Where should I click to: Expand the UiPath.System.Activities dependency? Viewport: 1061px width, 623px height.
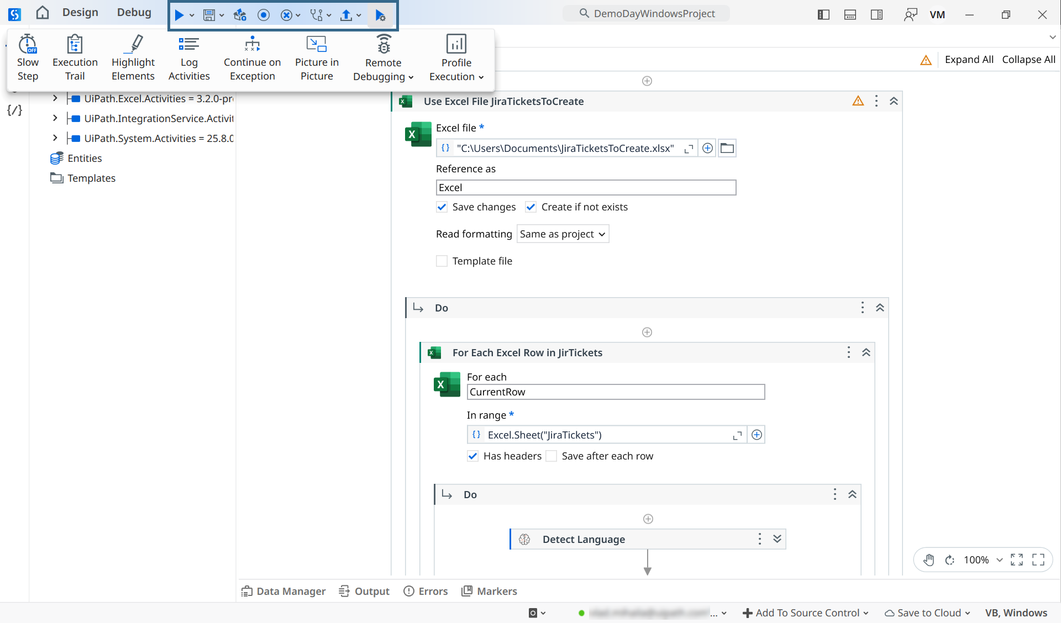(x=55, y=138)
